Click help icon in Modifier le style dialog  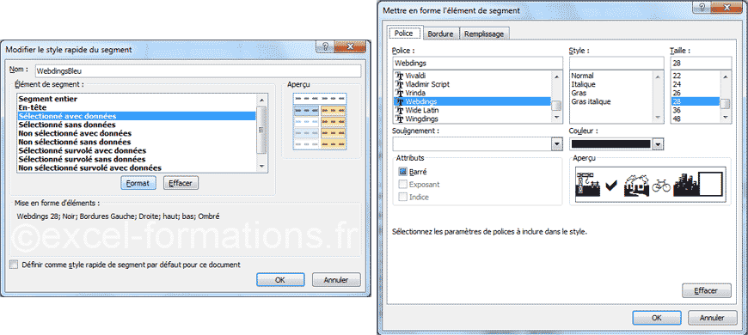tap(325, 46)
